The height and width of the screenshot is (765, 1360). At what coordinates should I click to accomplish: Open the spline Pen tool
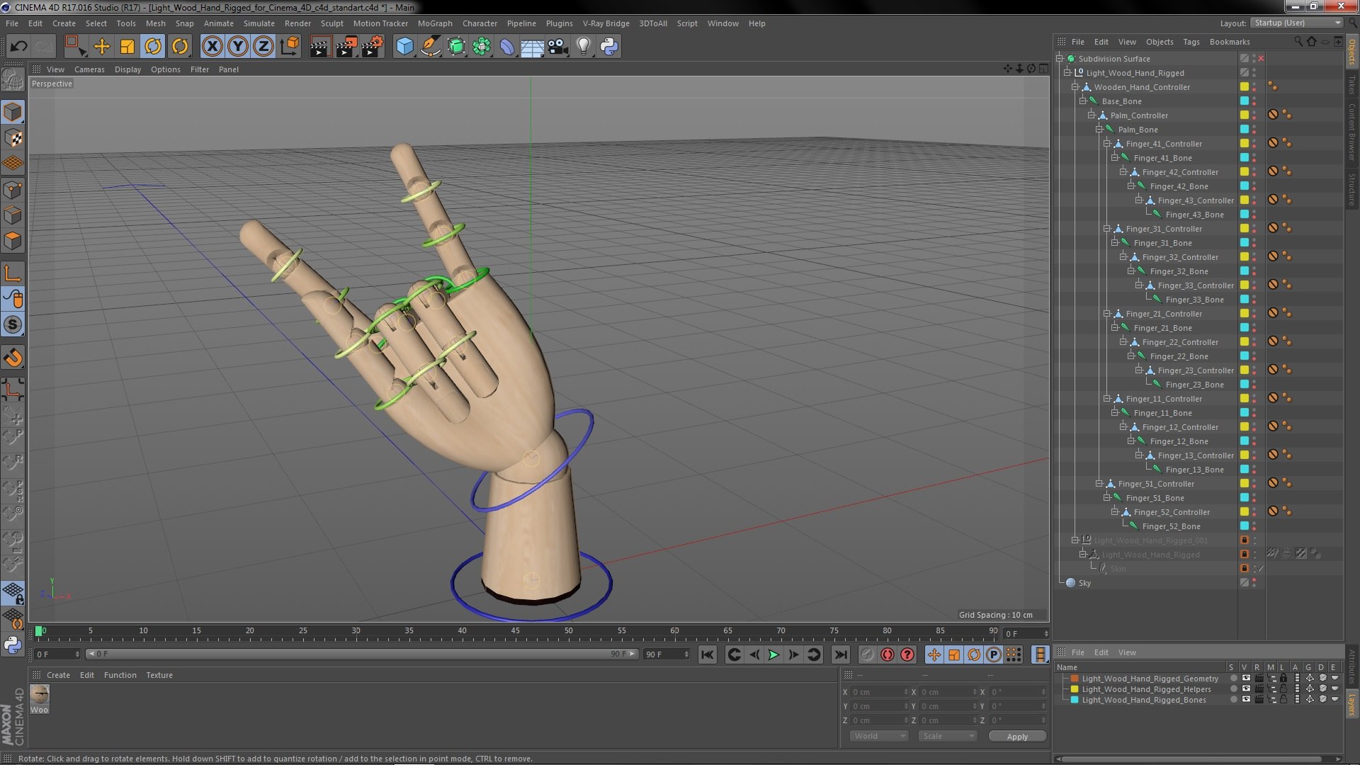pyautogui.click(x=430, y=47)
